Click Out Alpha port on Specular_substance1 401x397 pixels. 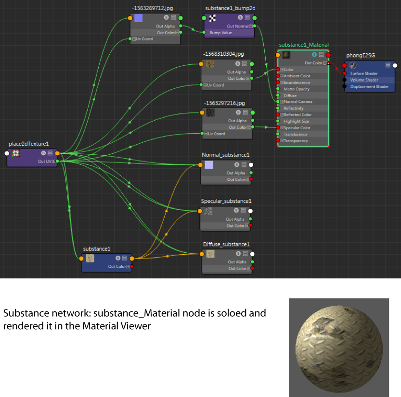click(x=250, y=219)
